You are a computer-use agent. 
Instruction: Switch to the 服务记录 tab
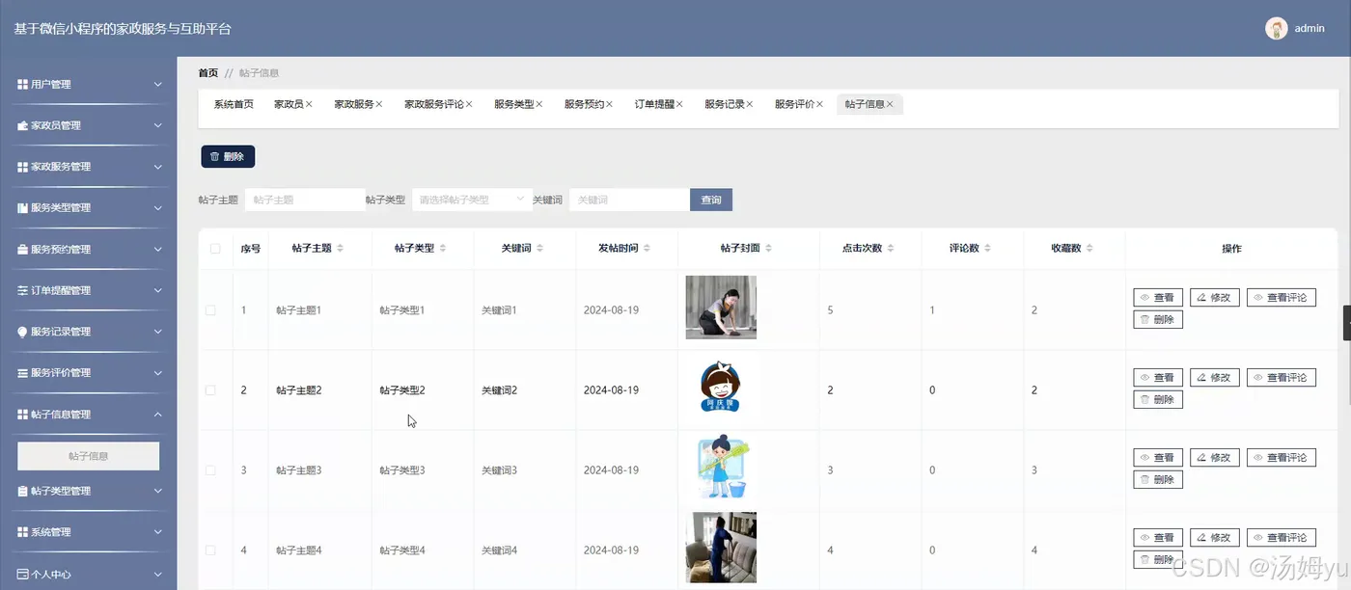[724, 104]
